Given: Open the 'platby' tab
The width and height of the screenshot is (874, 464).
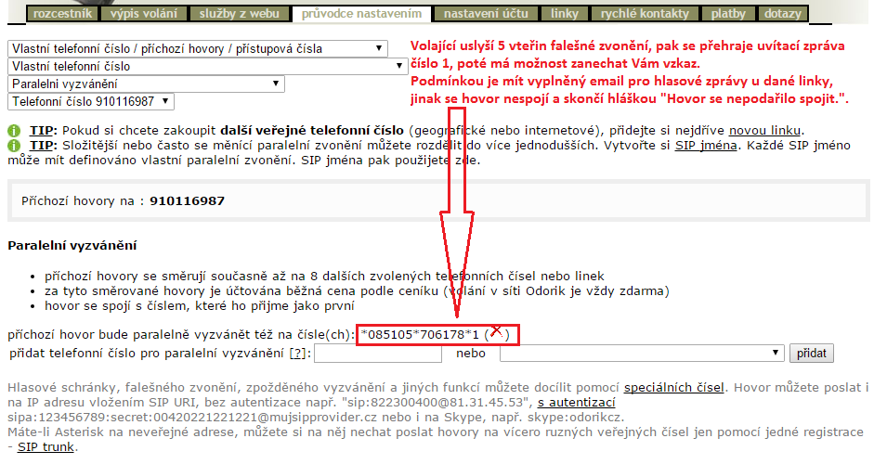Looking at the screenshot, I should pos(727,14).
